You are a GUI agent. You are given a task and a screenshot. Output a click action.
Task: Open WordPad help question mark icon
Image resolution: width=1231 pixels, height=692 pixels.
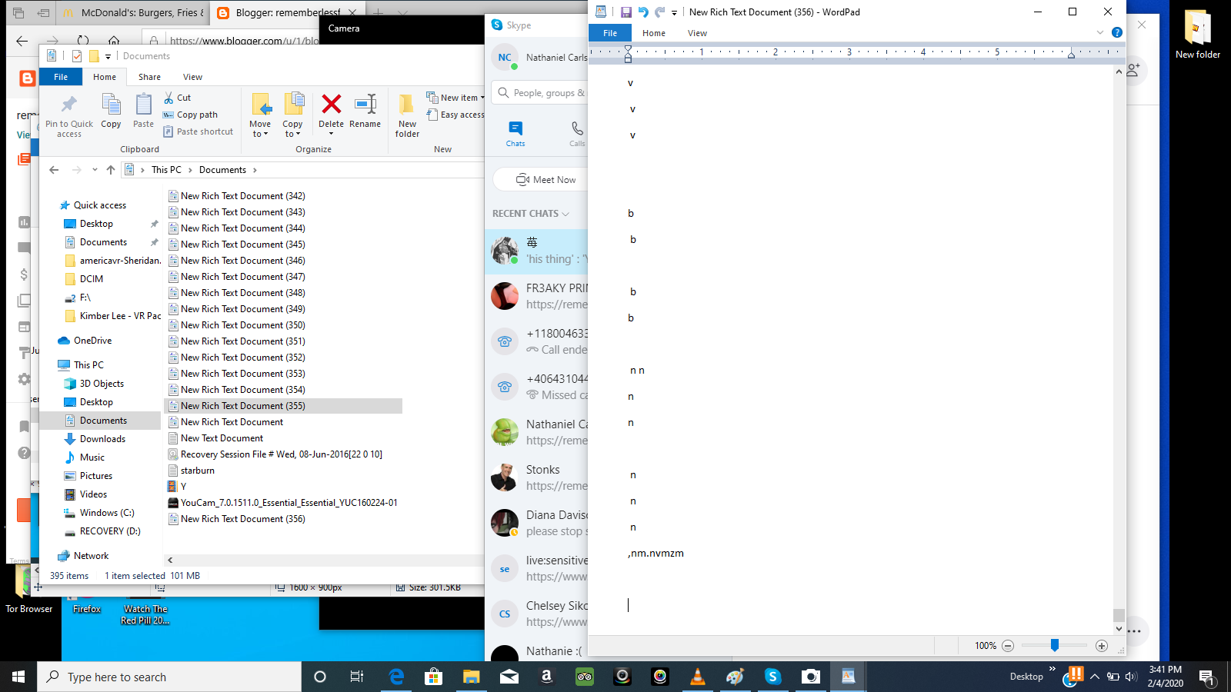(x=1117, y=32)
